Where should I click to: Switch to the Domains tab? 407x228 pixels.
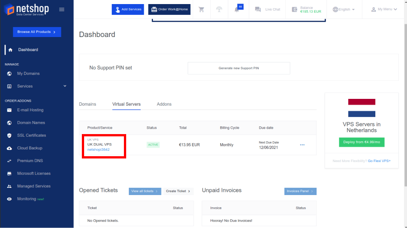tap(87, 104)
